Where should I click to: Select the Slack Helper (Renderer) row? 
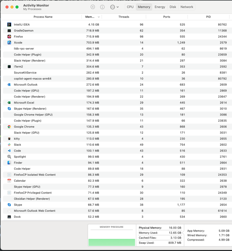(117, 61)
